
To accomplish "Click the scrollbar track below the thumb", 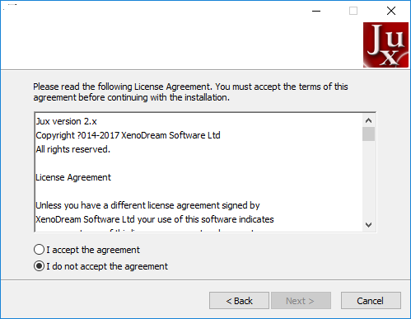I will pyautogui.click(x=368, y=180).
